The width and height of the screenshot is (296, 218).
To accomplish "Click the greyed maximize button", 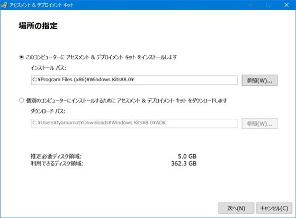I will 268,5.
